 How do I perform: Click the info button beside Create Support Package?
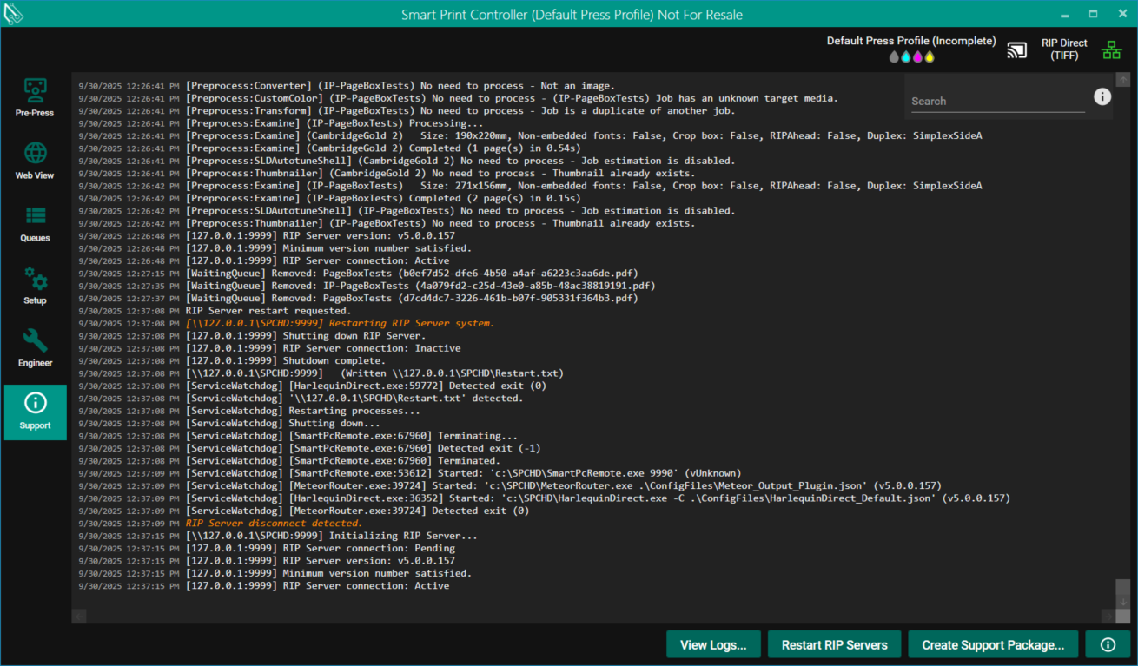click(1108, 644)
